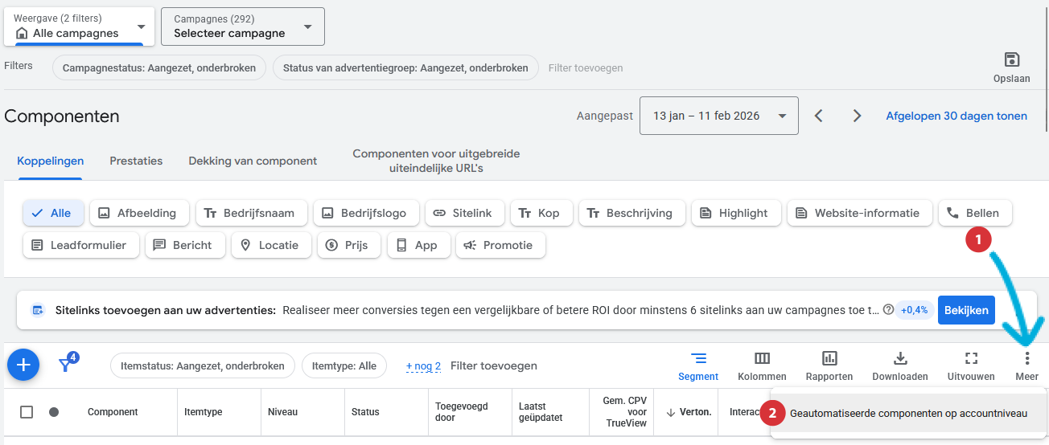Click the blue plus add button
Screen dimensions: 1049x445
[23, 365]
